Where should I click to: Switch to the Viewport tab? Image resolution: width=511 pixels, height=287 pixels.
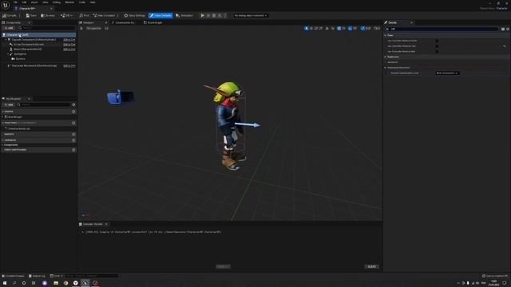pos(89,22)
